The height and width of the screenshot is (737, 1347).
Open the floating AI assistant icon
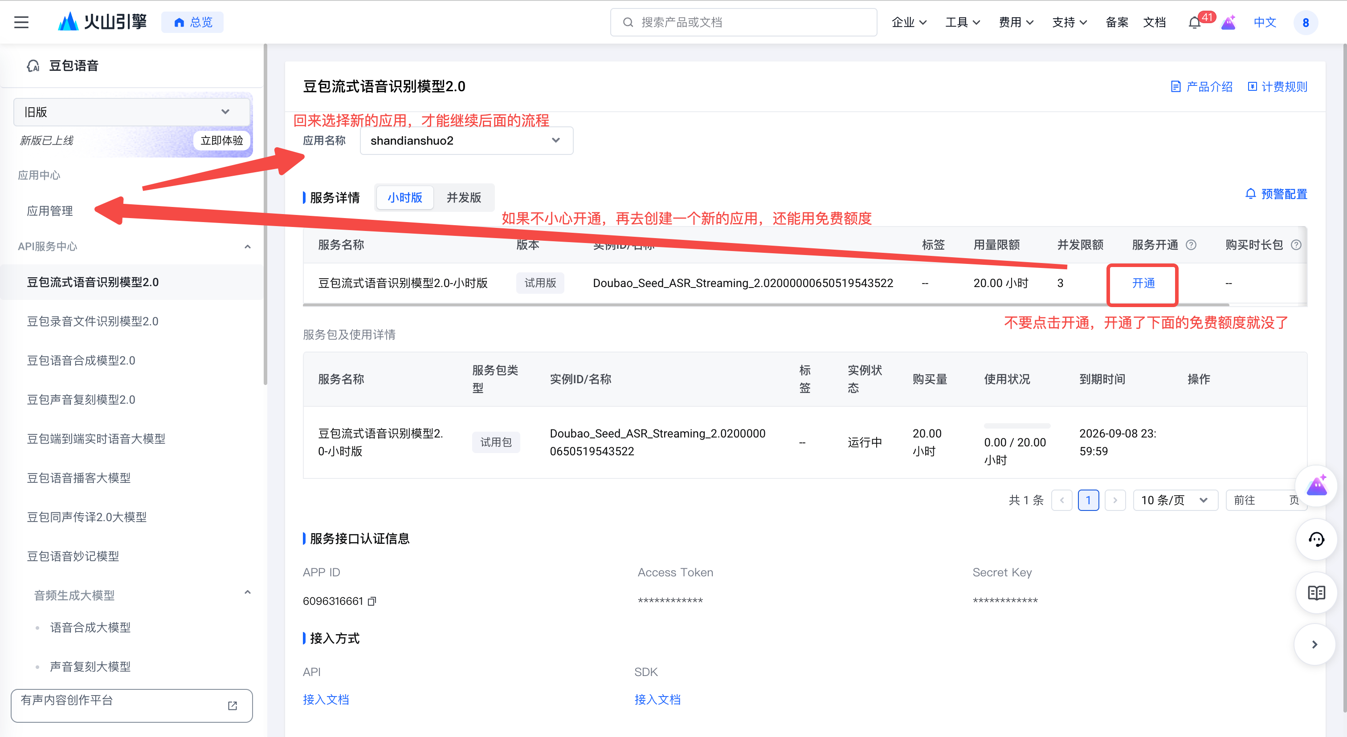(1316, 486)
